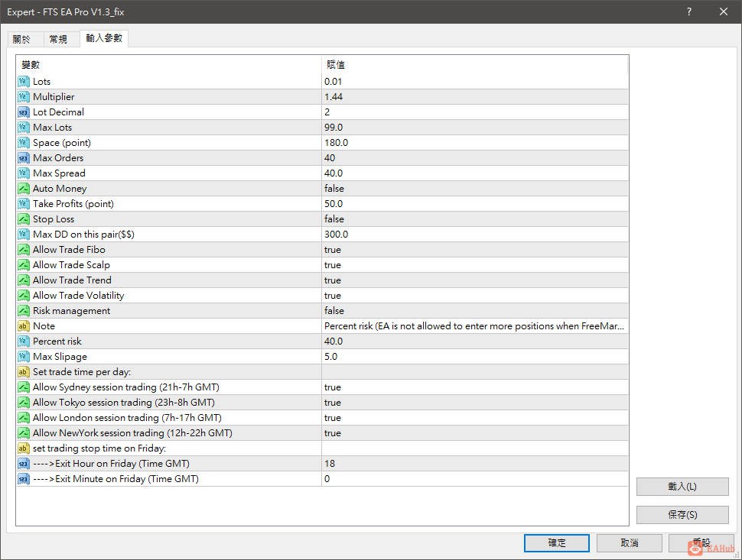Click the integer icon beside Max Orders
The height and width of the screenshot is (560, 742).
click(x=23, y=158)
